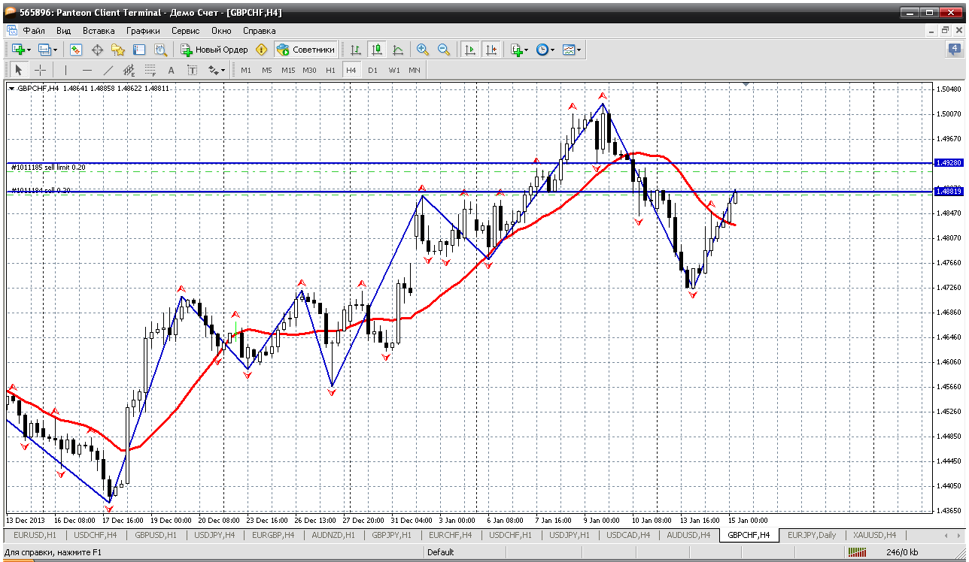Image resolution: width=969 pixels, height=562 pixels.
Task: Click the Новый Ордер button
Action: [214, 50]
